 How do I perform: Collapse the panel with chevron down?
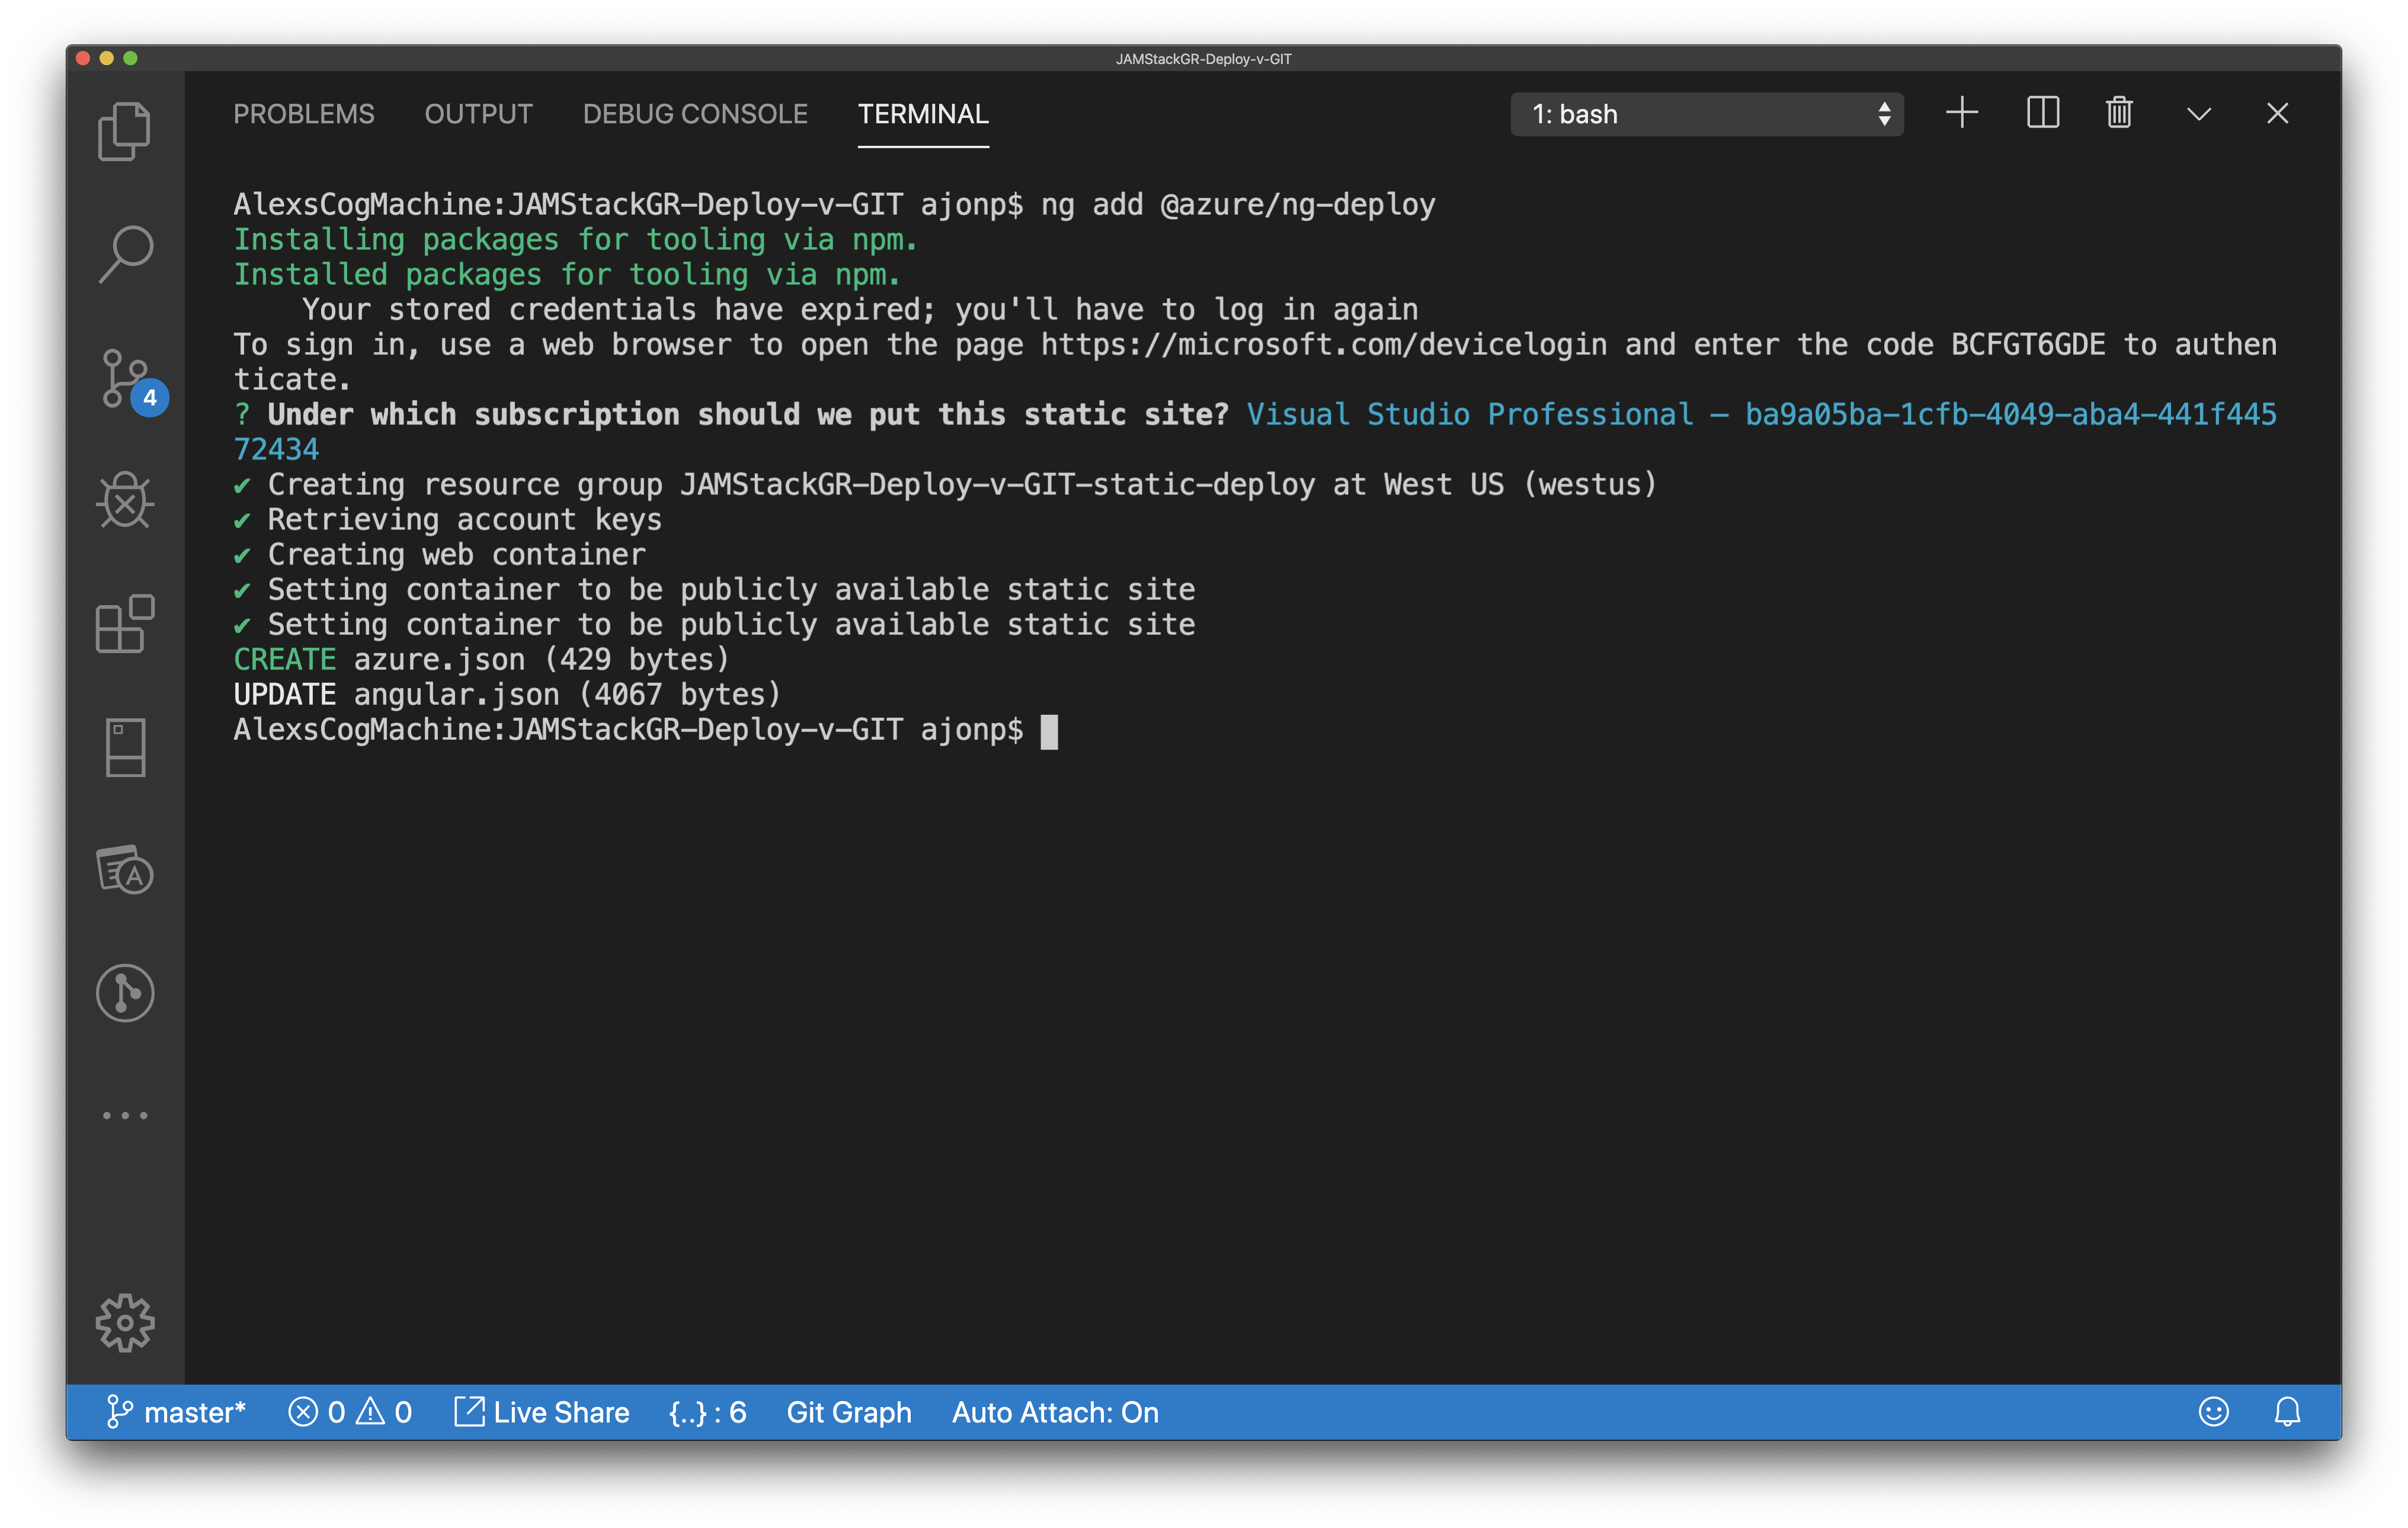click(x=2198, y=114)
